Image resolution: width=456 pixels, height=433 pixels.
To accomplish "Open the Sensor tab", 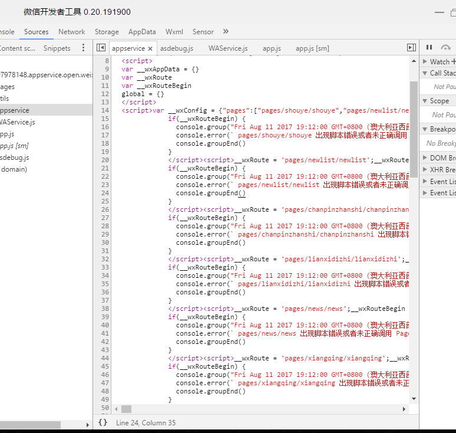I will (x=203, y=32).
